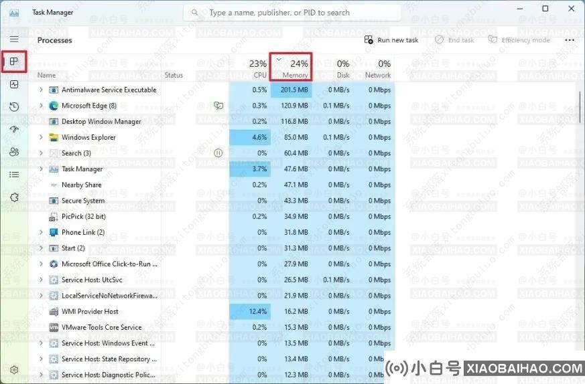The height and width of the screenshot is (384, 585).
Task: Click the 120.9 MB memory value
Action: click(x=294, y=106)
